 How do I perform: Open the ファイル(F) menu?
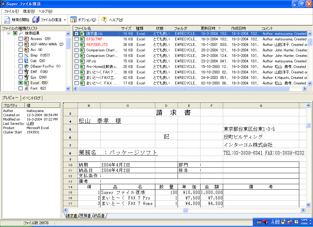[x=11, y=11]
